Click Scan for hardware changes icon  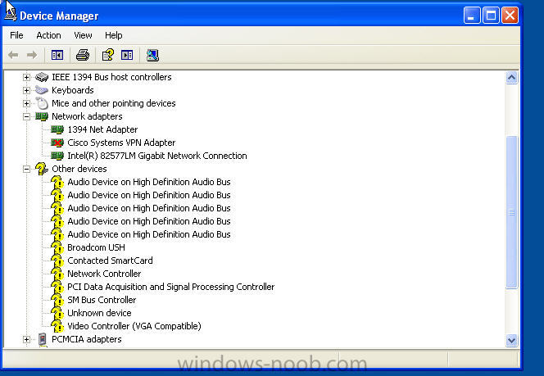coord(152,55)
